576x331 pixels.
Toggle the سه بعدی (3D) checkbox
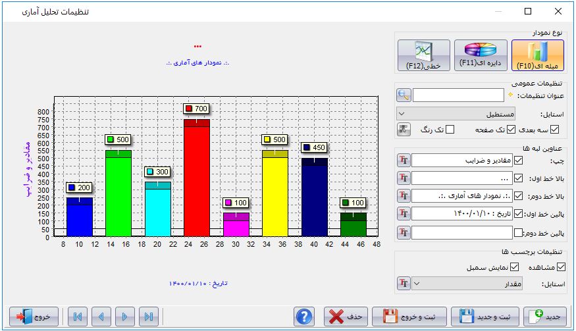pyautogui.click(x=554, y=130)
